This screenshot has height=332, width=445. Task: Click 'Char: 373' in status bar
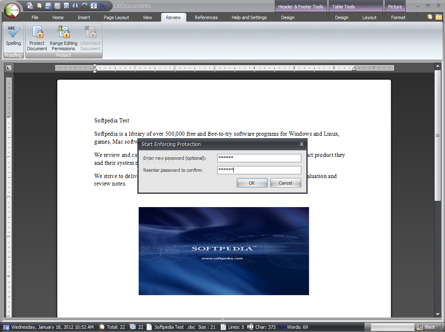(265, 327)
